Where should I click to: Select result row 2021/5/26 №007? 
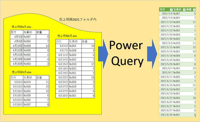pyautogui.click(x=177, y=64)
